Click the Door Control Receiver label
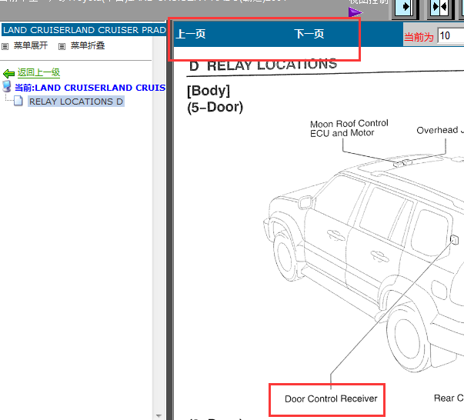The height and width of the screenshot is (420, 464). coord(331,398)
